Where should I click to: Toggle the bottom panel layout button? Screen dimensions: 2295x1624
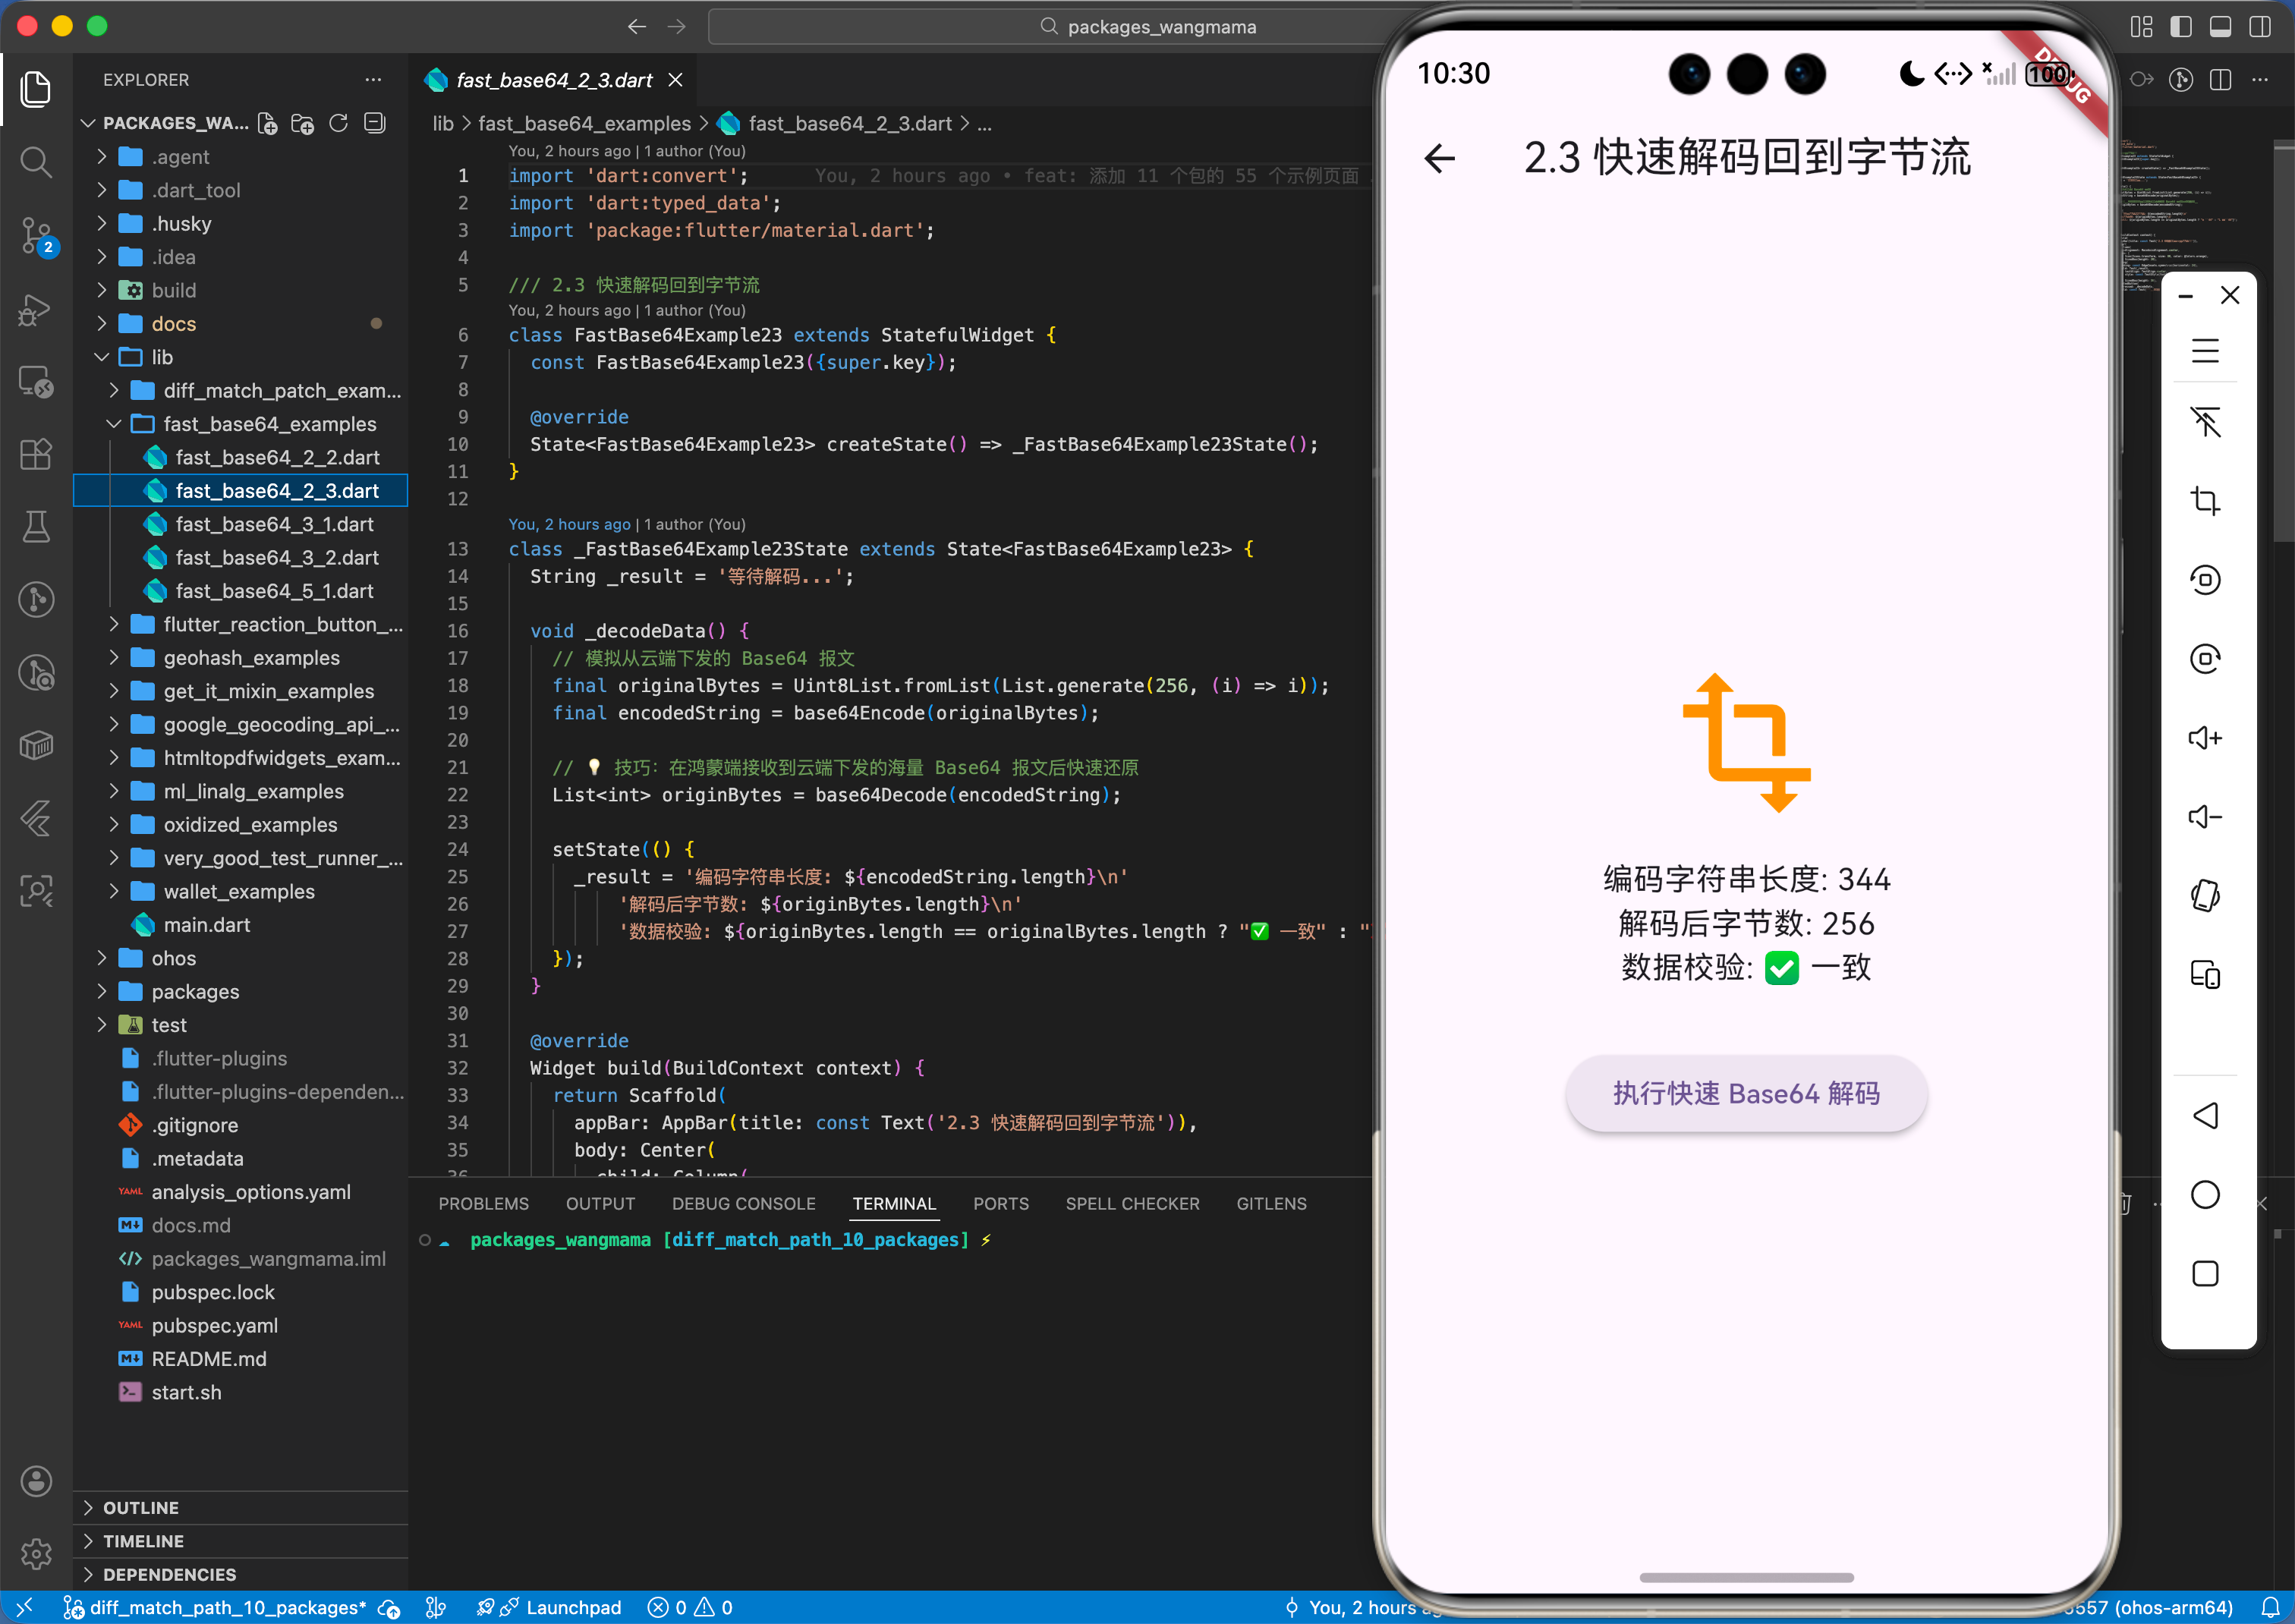(x=2219, y=27)
